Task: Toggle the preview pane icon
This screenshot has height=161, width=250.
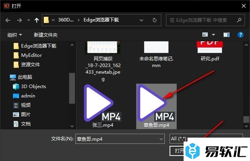Action: 227,35
